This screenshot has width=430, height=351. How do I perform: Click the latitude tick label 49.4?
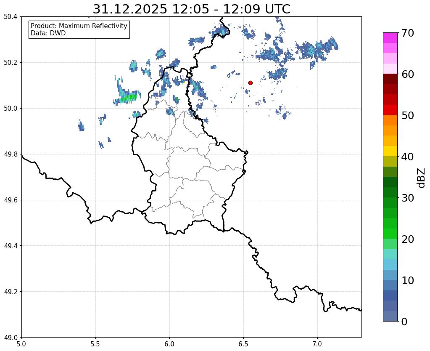pyautogui.click(x=11, y=246)
